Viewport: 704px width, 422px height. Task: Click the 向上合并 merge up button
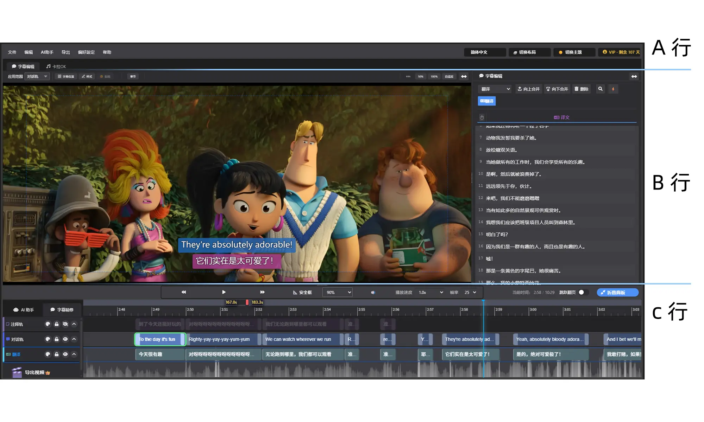(528, 89)
